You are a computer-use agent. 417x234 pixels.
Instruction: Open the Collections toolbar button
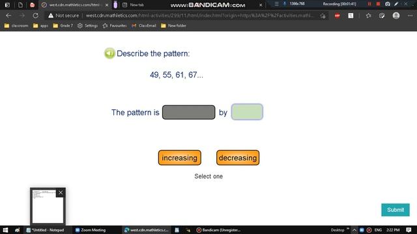point(382,16)
